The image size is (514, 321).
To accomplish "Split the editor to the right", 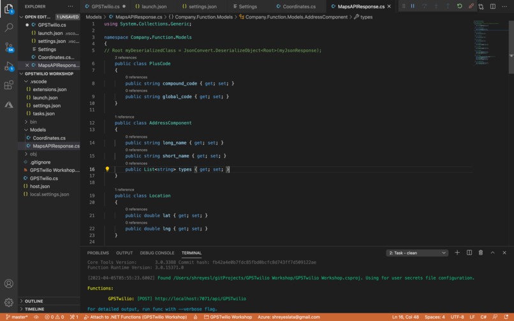I will [493, 6].
